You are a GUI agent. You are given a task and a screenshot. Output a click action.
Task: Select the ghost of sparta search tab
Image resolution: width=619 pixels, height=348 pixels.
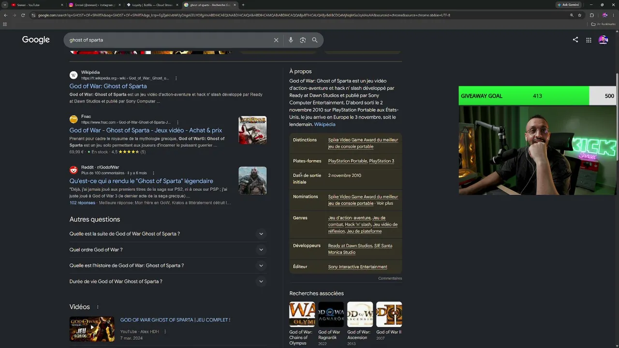click(x=210, y=5)
